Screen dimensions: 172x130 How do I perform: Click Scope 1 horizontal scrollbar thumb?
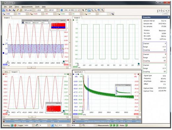tap(31, 67)
